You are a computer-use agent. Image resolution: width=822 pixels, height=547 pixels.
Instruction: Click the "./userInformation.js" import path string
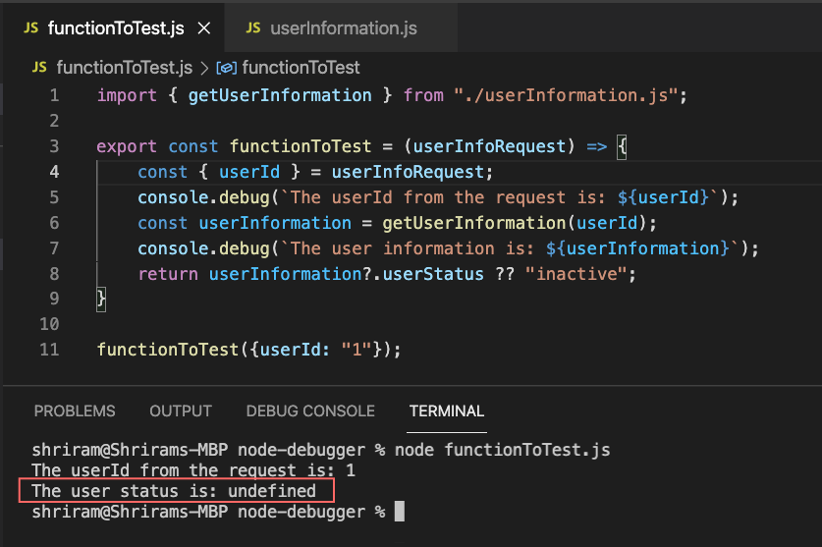coord(566,95)
